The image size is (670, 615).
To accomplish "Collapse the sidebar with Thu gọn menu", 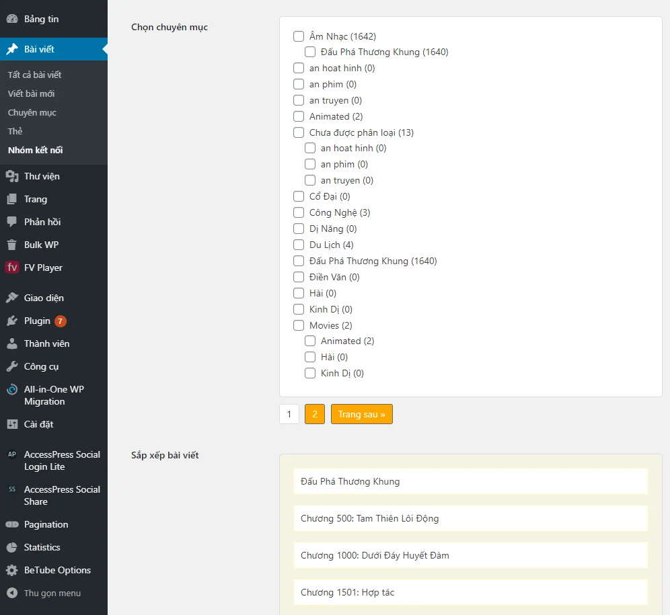I will [x=44, y=593].
